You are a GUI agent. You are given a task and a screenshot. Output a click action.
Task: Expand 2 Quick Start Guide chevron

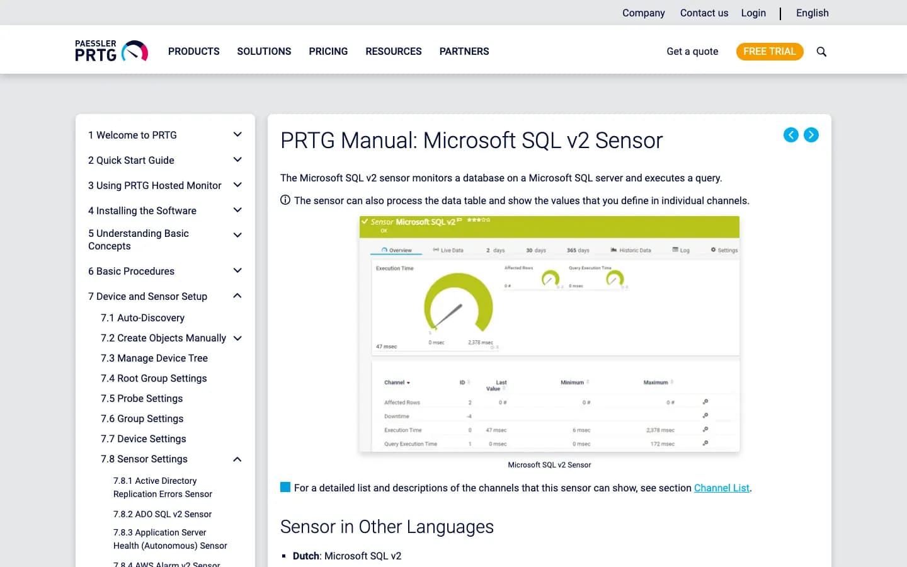click(237, 160)
